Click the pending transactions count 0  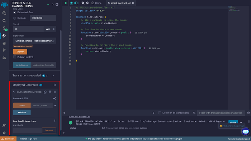point(153,113)
